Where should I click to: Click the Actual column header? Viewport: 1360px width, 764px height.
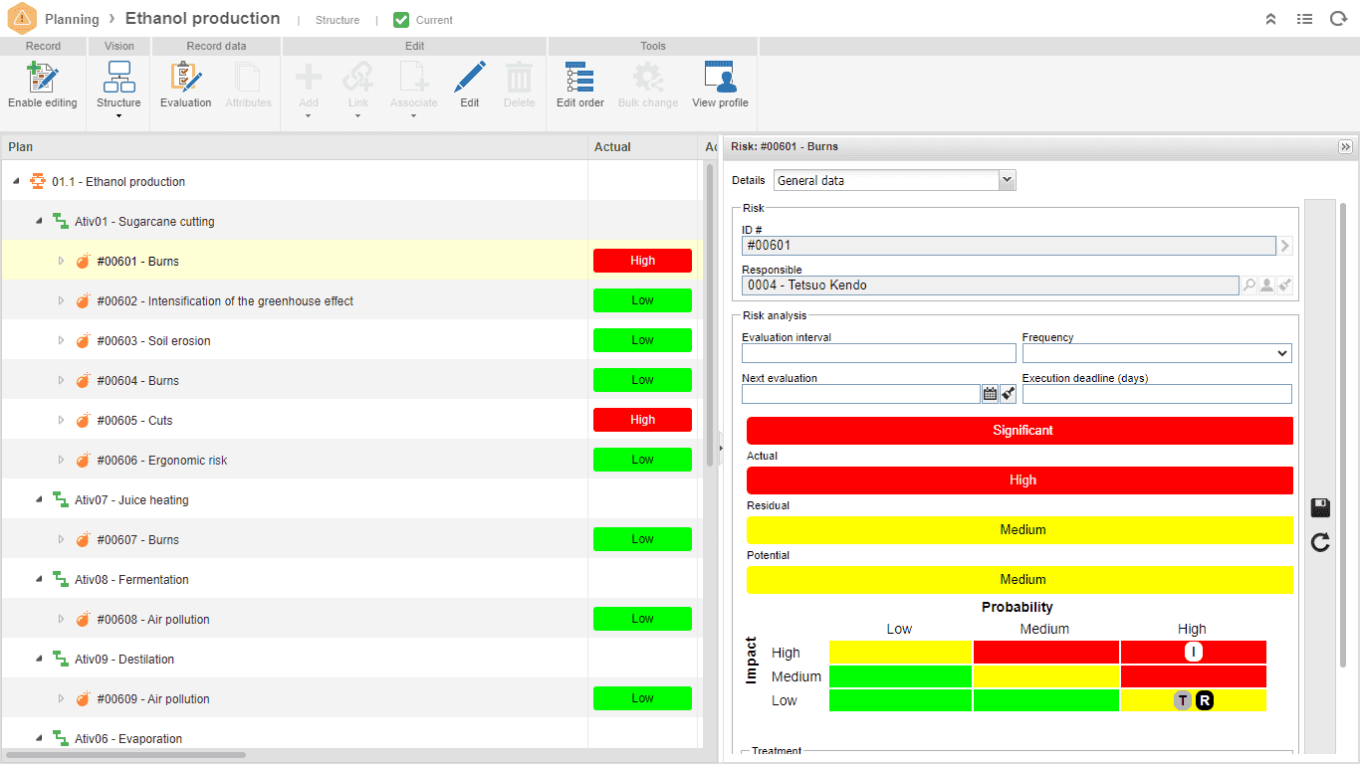coord(643,147)
